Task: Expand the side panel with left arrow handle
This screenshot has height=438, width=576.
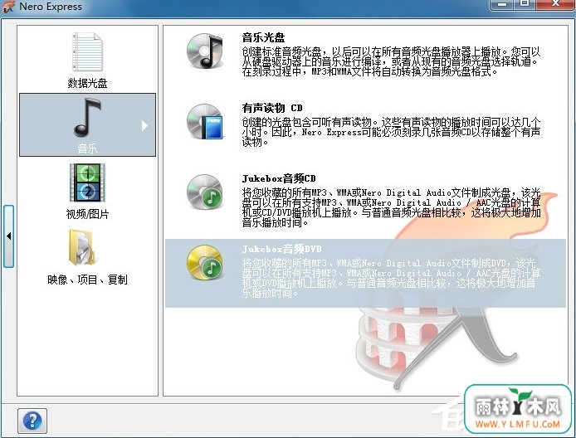Action: click(8, 236)
